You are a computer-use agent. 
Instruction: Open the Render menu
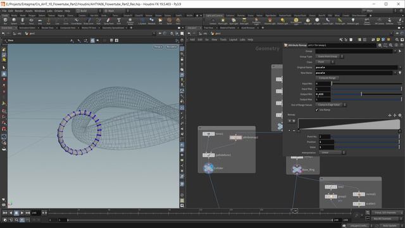(19, 11)
